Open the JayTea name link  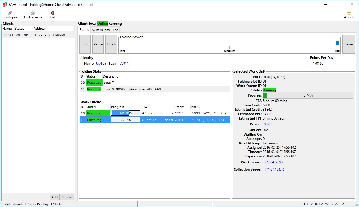(101, 63)
